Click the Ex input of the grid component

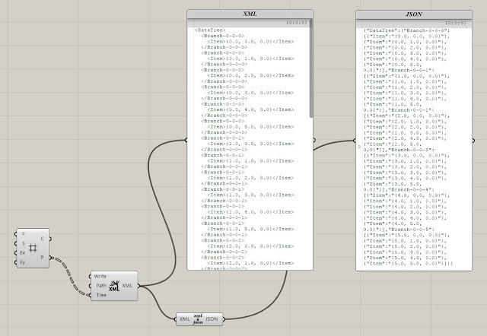[22, 253]
